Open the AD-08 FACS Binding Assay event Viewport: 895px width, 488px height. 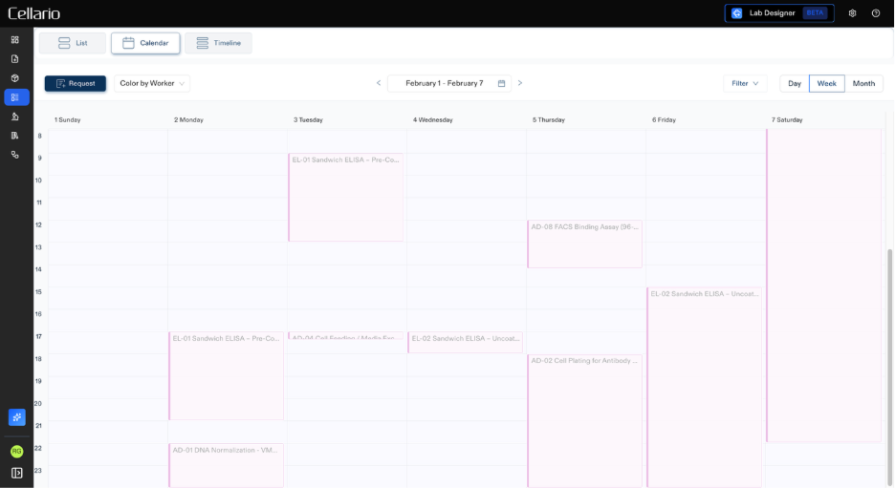585,244
